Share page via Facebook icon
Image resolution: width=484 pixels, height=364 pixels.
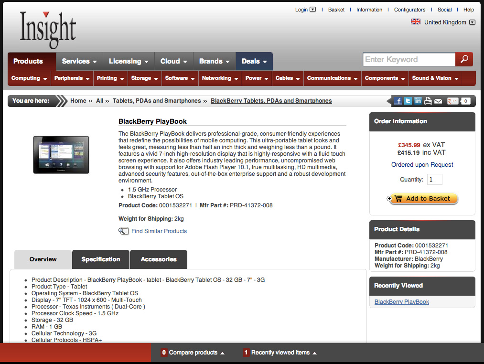(398, 101)
